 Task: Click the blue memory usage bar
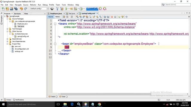(x=92, y=9)
